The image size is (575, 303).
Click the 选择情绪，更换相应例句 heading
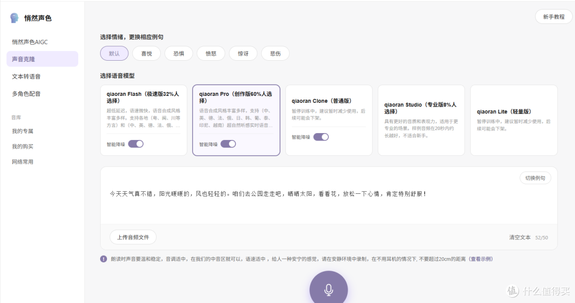click(x=132, y=37)
